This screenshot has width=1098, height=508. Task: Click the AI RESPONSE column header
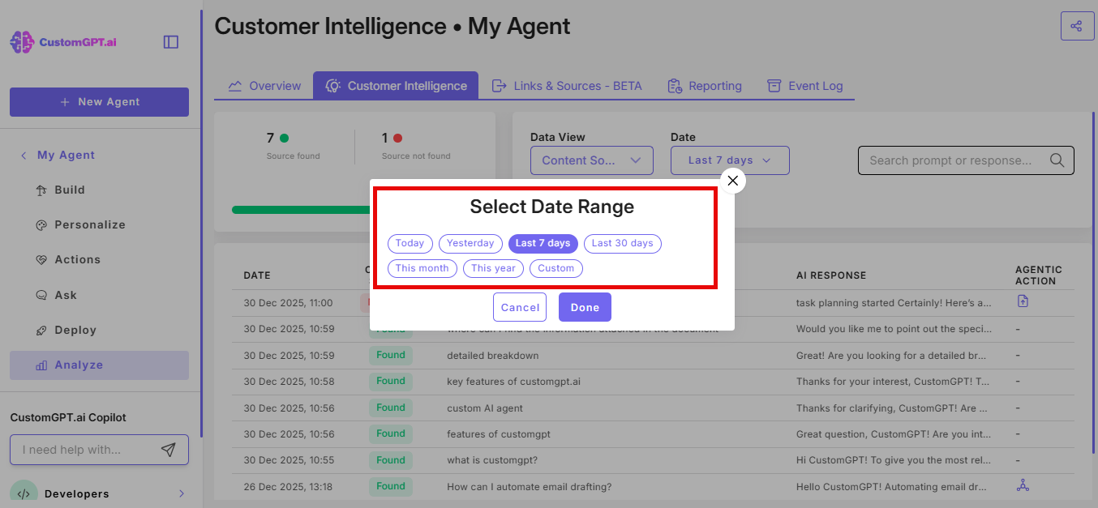pyautogui.click(x=831, y=275)
